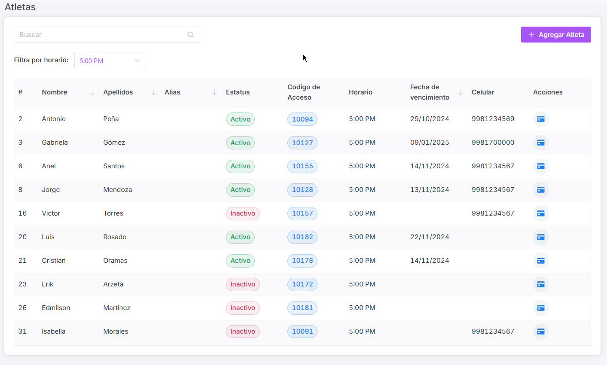Screen dimensions: 607x365
Task: Click the Agregar Atleta button
Action: [x=555, y=35]
